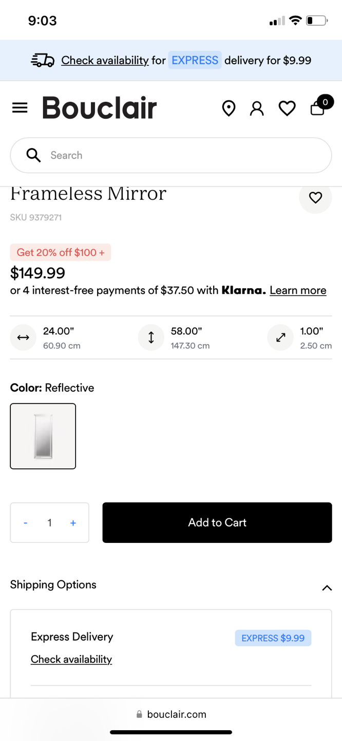Image resolution: width=342 pixels, height=741 pixels.
Task: Open the hamburger navigation menu
Action: [20, 108]
